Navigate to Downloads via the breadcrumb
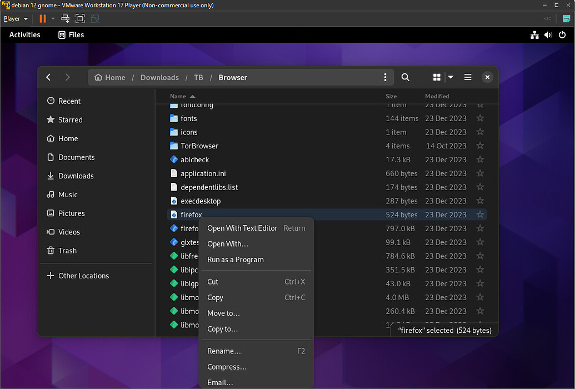Screen dimensions: 575x389 [159, 77]
